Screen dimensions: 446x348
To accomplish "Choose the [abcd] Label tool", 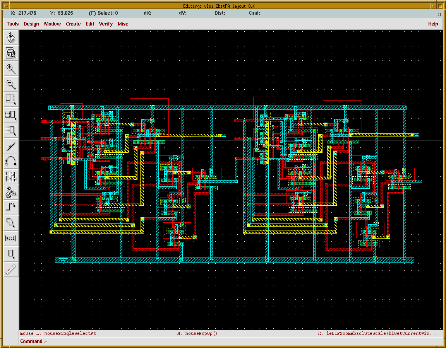I will (x=11, y=238).
